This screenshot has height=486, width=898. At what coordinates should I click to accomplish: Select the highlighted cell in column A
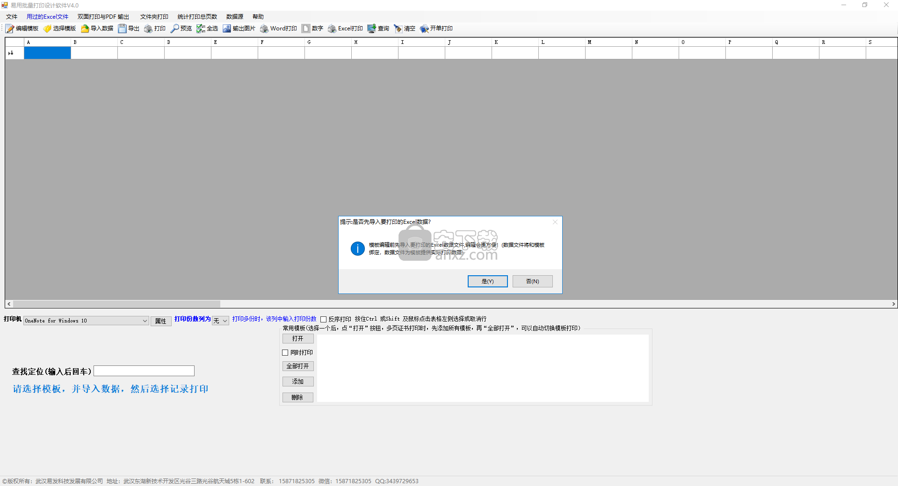click(x=47, y=53)
